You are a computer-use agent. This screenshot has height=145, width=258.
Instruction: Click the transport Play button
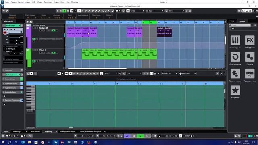[x=141, y=136]
